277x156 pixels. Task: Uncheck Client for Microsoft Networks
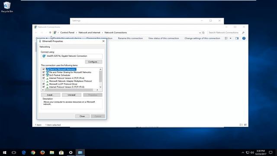43,69
